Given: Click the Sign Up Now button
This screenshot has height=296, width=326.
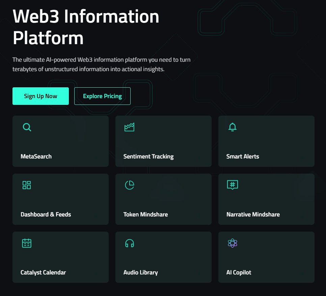Looking at the screenshot, I should pyautogui.click(x=40, y=96).
